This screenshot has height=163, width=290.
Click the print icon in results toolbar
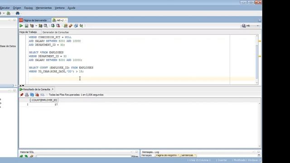coord(27,95)
